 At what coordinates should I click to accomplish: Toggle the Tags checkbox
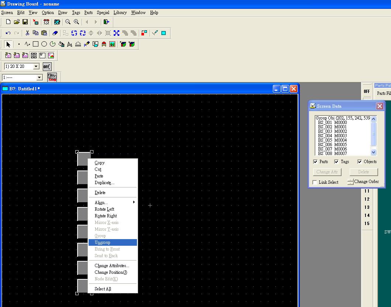coord(336,162)
